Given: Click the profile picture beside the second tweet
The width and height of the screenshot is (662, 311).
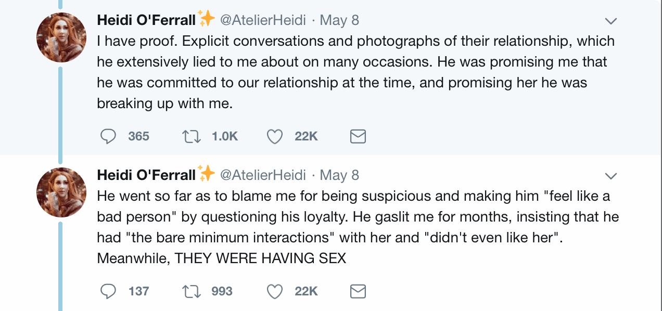Looking at the screenshot, I should (x=61, y=192).
